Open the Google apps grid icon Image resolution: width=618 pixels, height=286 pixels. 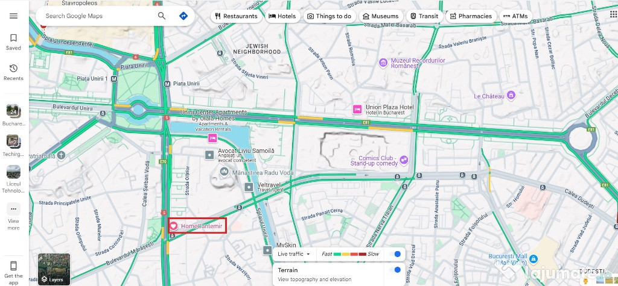pos(613,16)
